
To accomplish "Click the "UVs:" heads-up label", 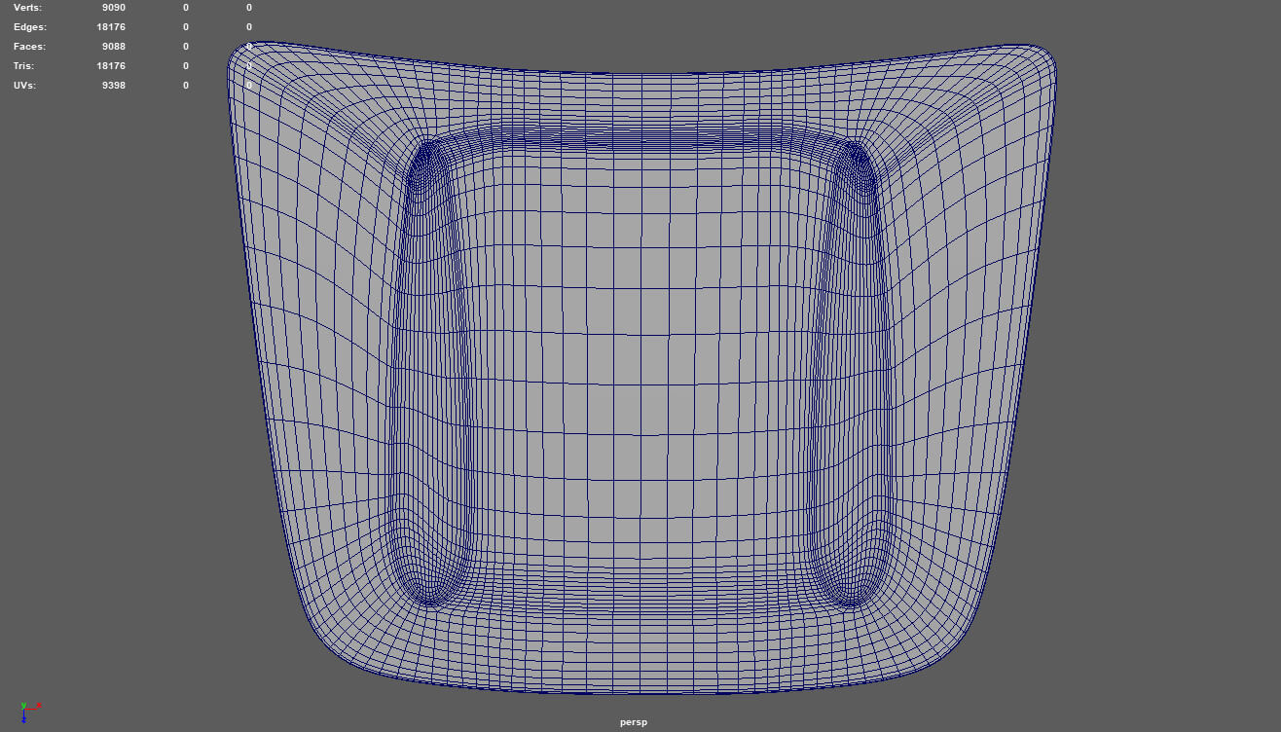I will pos(25,86).
